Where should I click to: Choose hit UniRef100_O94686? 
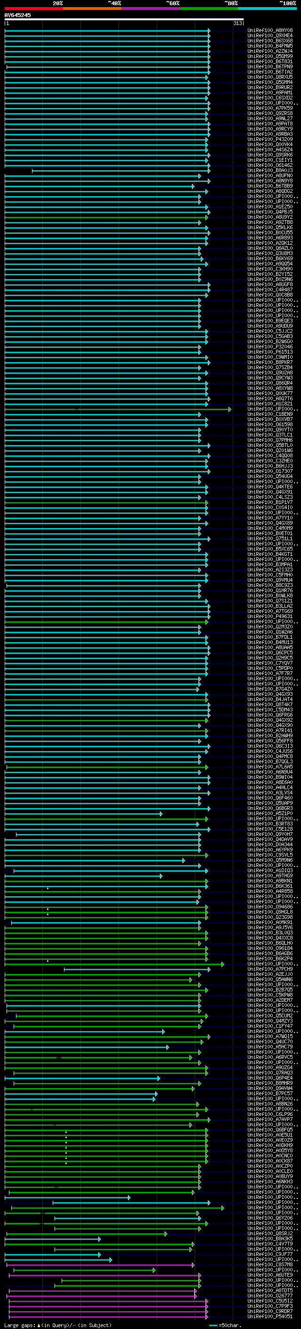[x=270, y=907]
